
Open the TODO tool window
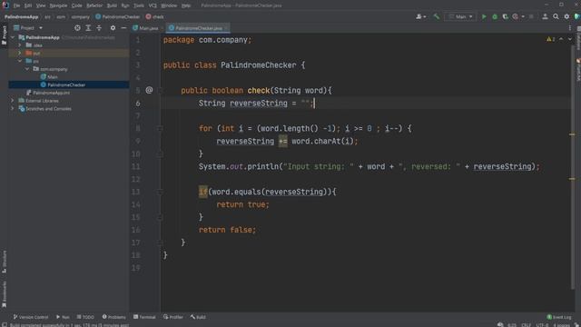point(85,317)
